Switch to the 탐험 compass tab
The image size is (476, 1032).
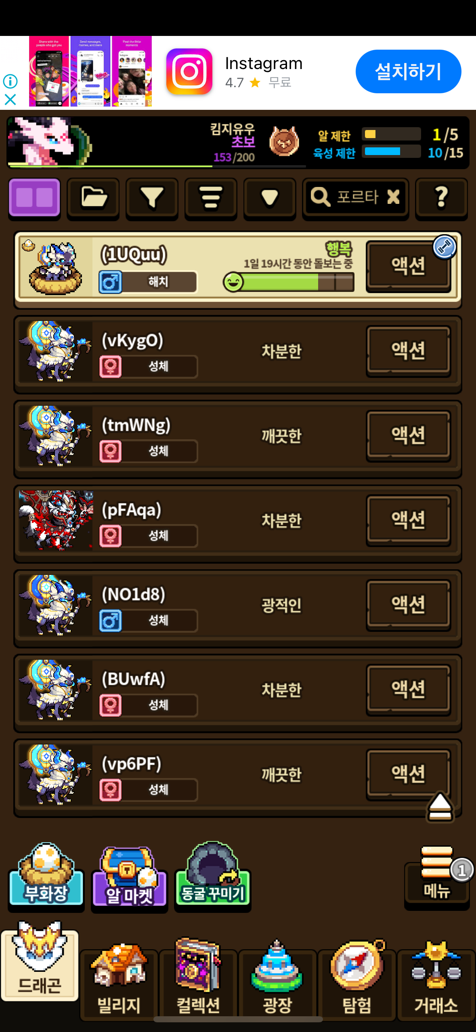pos(357,979)
